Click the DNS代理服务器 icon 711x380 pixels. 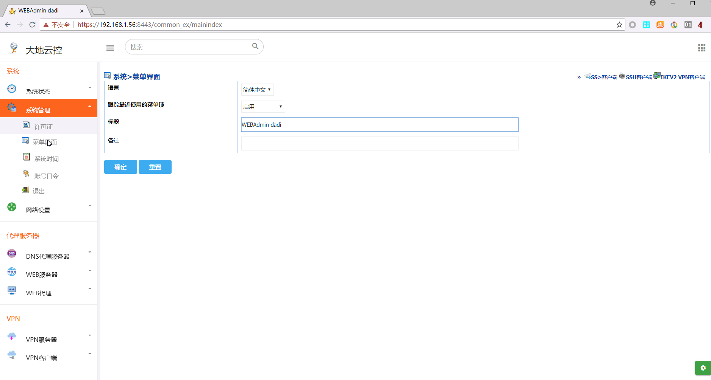12,253
